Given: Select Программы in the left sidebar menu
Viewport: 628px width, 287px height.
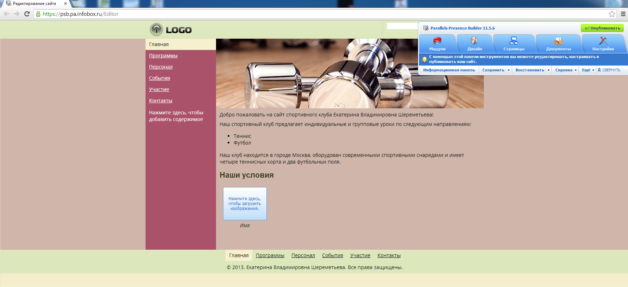Looking at the screenshot, I should click(163, 56).
